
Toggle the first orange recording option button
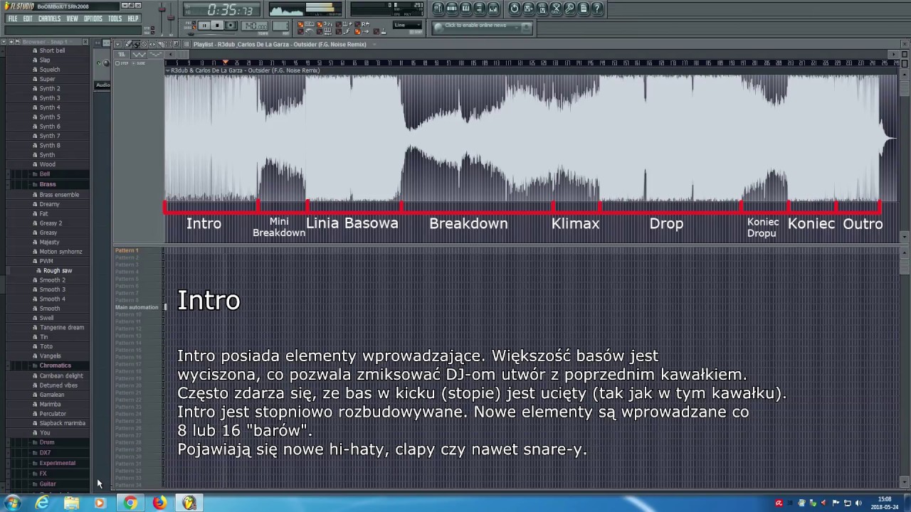pyautogui.click(x=301, y=24)
